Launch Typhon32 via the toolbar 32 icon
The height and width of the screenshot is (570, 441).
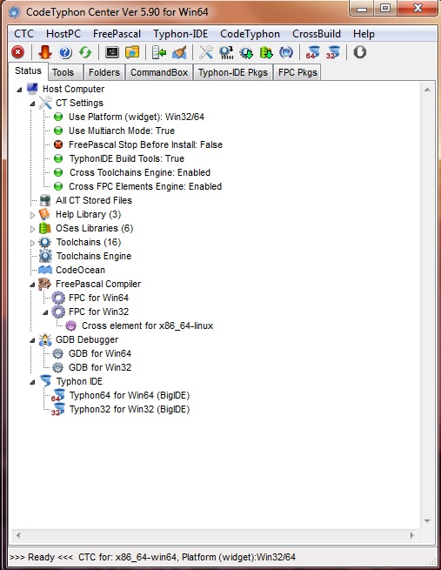pyautogui.click(x=332, y=52)
